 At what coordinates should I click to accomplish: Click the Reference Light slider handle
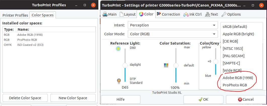click(x=125, y=65)
